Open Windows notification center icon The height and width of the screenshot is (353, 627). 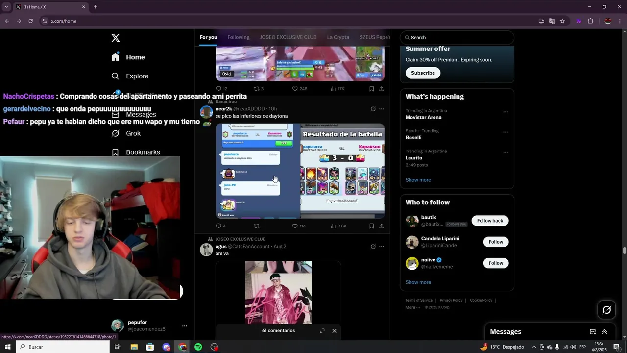coord(617,347)
